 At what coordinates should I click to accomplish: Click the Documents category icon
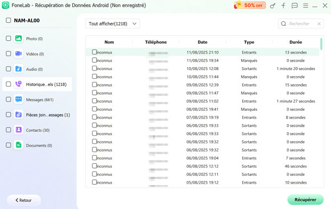18,145
